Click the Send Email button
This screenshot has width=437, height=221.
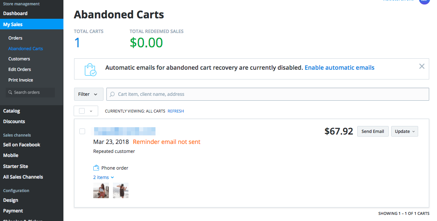(x=372, y=131)
